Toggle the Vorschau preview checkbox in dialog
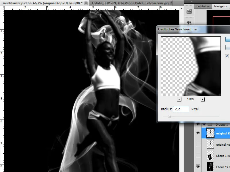 click(227, 56)
